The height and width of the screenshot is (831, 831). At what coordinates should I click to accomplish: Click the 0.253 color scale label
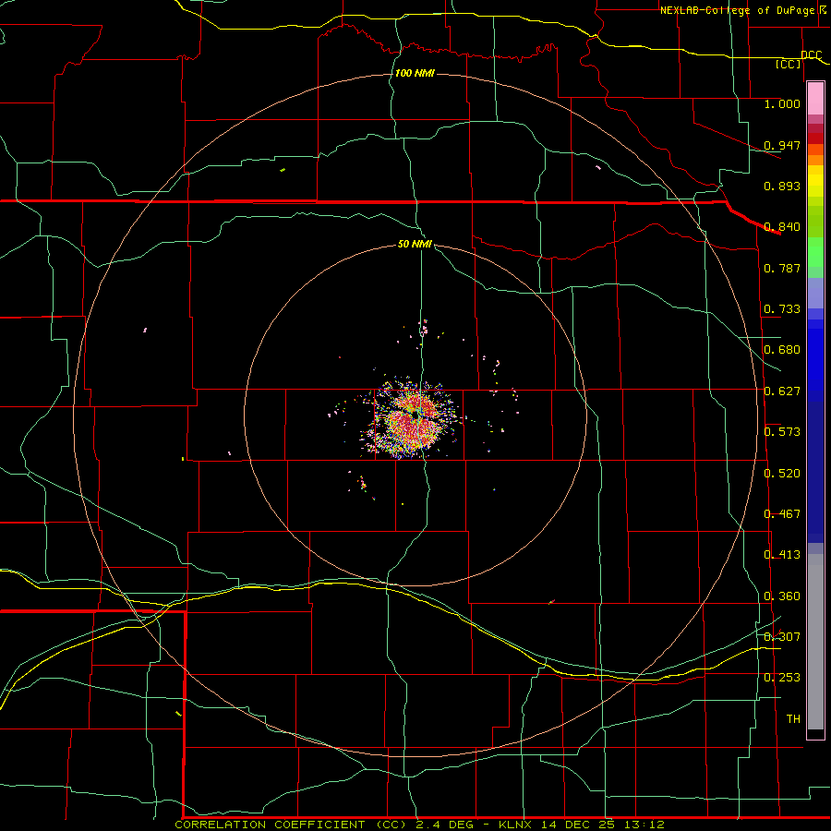[782, 678]
